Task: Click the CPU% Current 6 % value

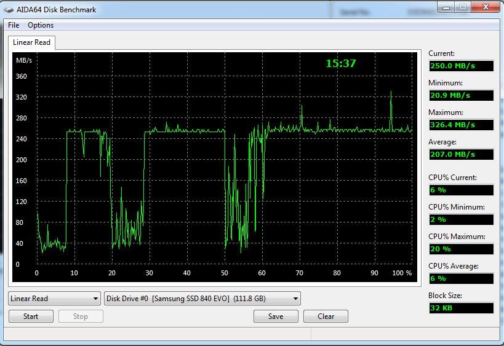Action: point(462,190)
